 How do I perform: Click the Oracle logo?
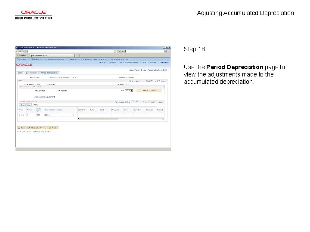coord(24,65)
